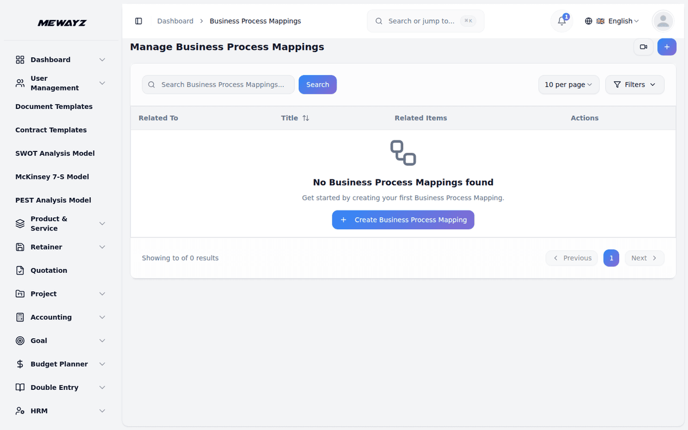
Task: Expand the Double Entry chevron
Action: (102, 388)
